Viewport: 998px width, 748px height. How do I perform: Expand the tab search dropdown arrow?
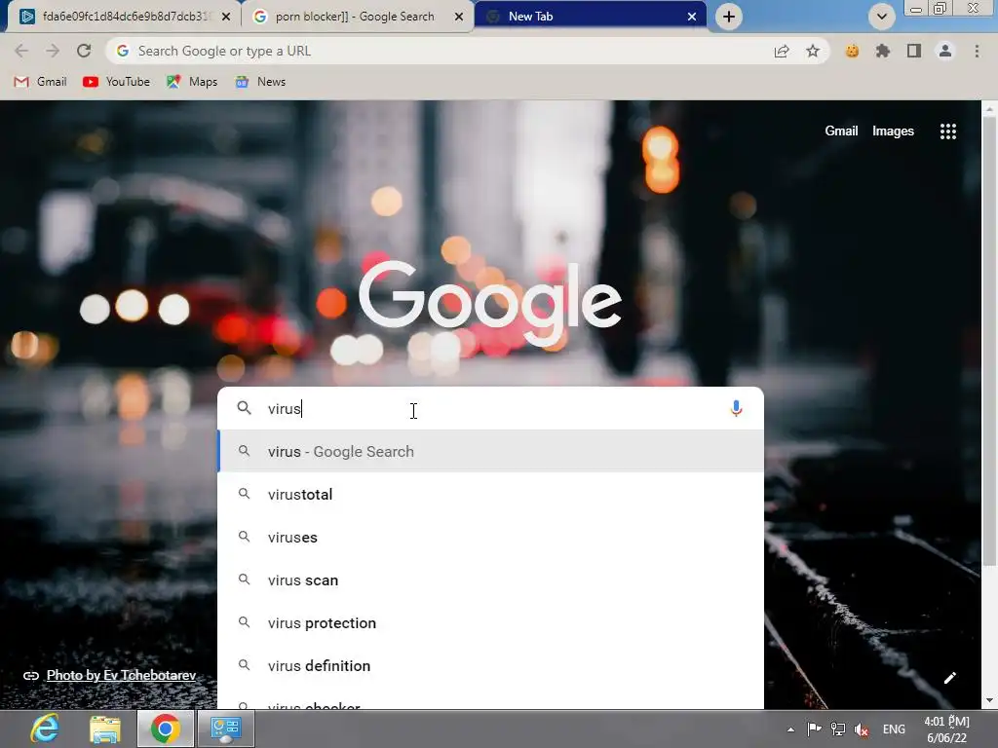tap(881, 17)
